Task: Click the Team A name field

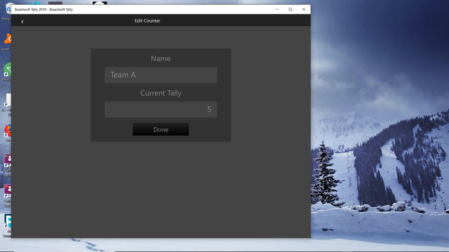Action: coord(160,75)
